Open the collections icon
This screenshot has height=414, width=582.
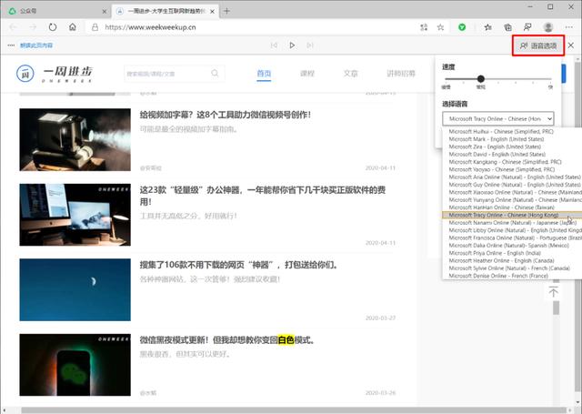click(507, 27)
